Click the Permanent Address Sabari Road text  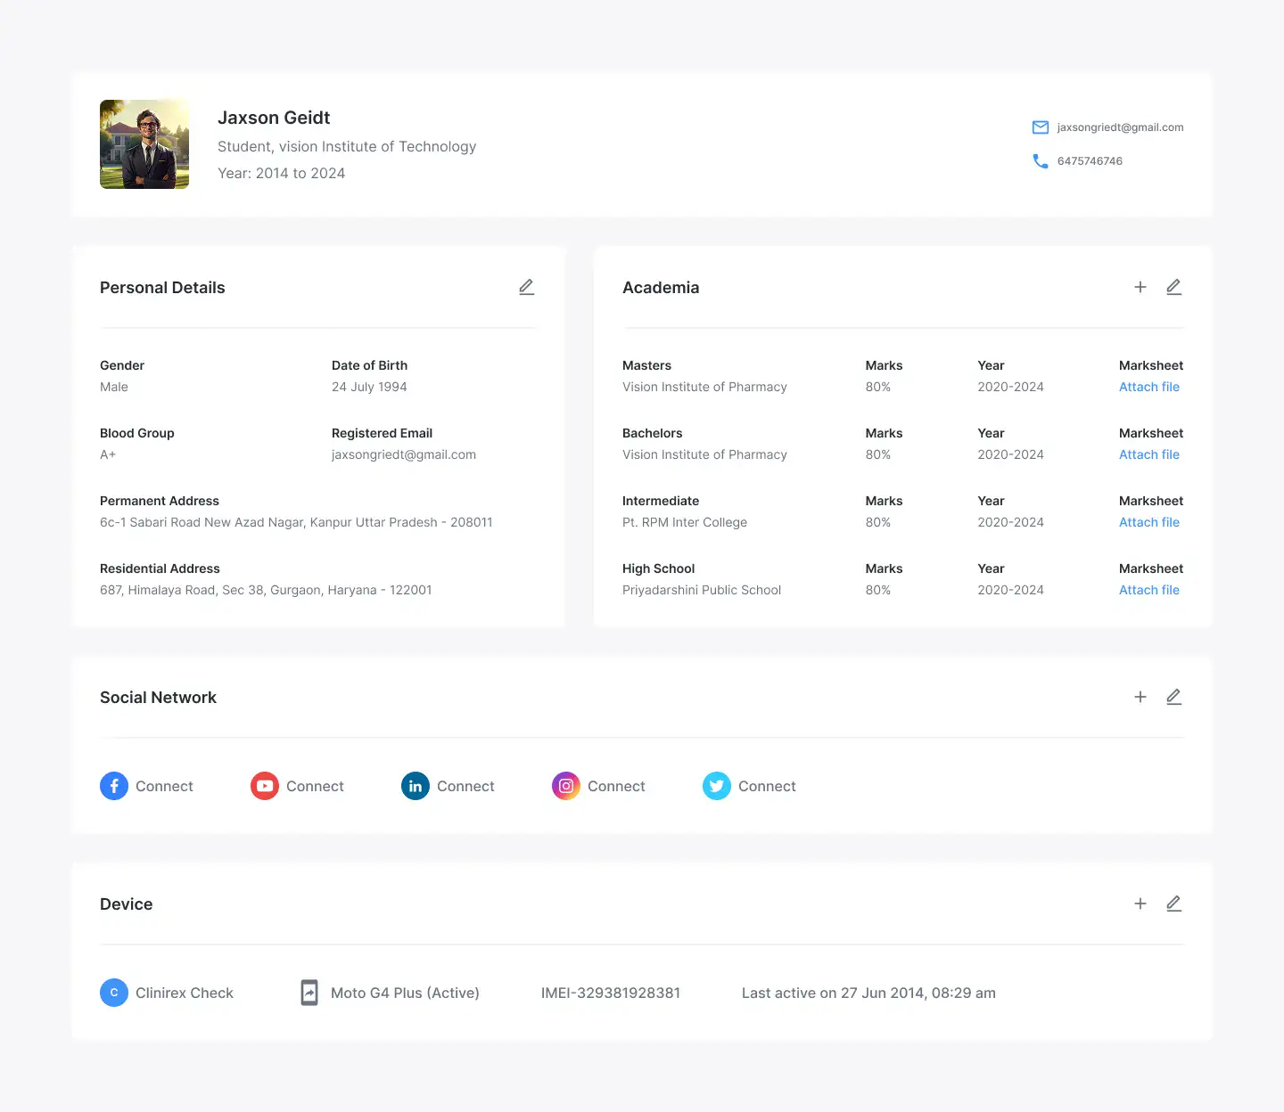point(296,522)
